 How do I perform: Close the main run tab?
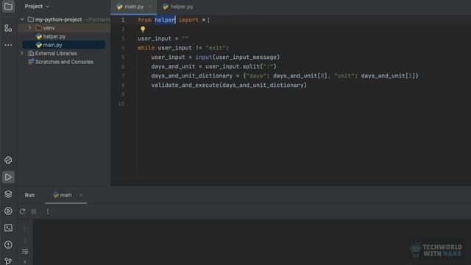(x=81, y=195)
